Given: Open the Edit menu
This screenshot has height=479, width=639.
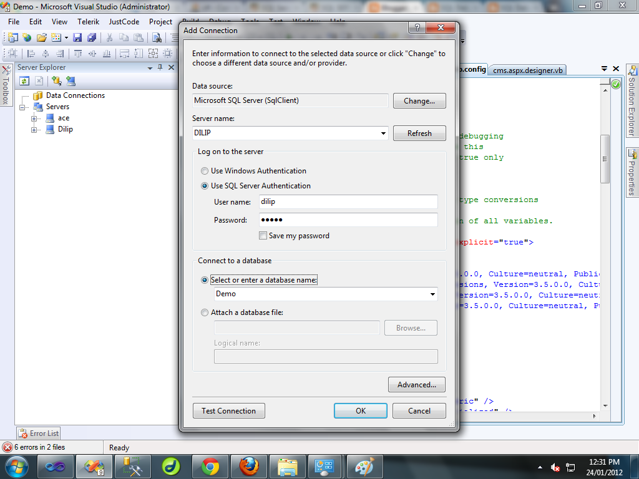Looking at the screenshot, I should pyautogui.click(x=36, y=22).
